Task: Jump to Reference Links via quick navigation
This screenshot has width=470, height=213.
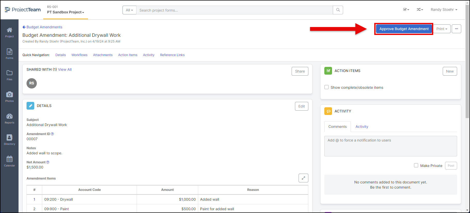Action: (172, 55)
